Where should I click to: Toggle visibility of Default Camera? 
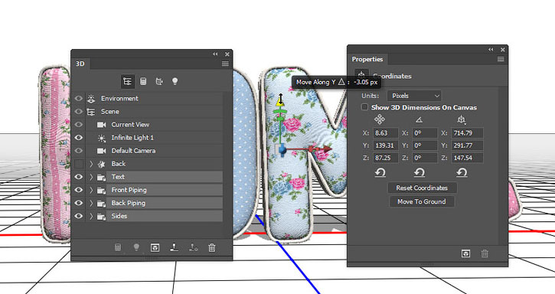[79, 151]
